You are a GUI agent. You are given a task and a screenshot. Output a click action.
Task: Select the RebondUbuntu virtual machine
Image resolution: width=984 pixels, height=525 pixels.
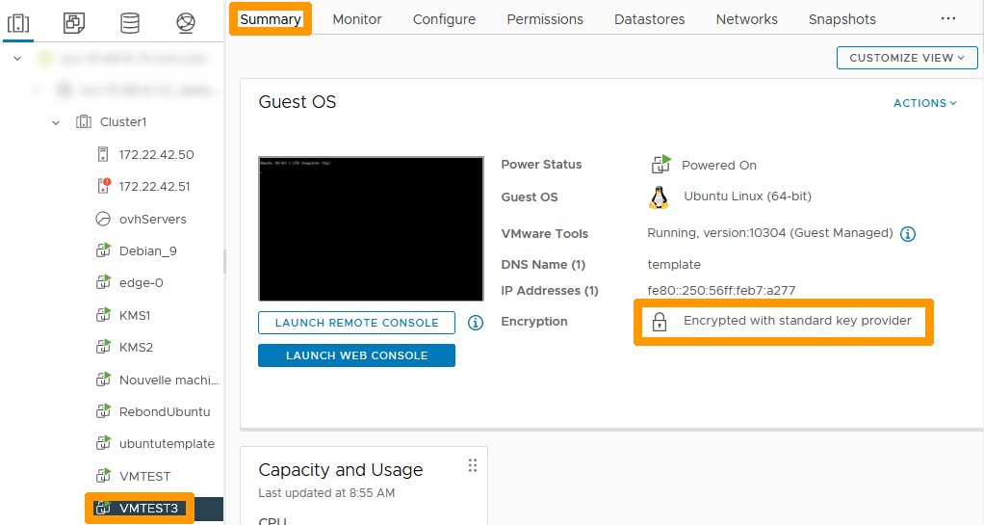coord(165,412)
